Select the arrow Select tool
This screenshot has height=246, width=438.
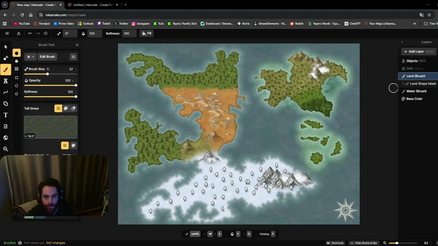click(x=5, y=47)
